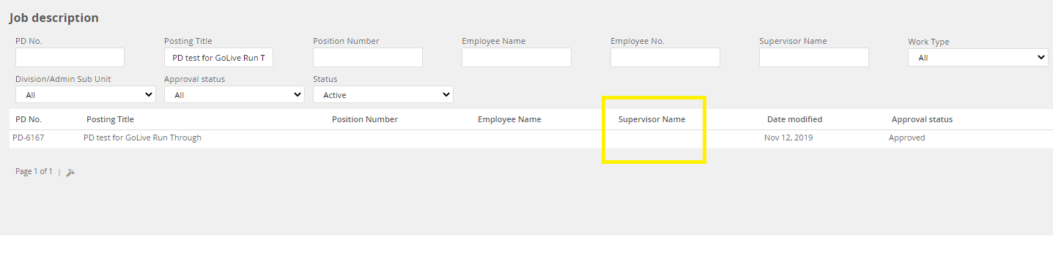Select the Employee No. filter field
The width and height of the screenshot is (1053, 267).
pyautogui.click(x=665, y=58)
